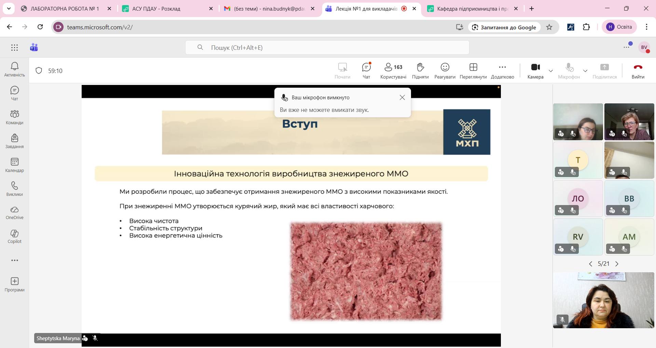Expand camera options dropdown arrow
The image size is (656, 348).
tap(551, 71)
